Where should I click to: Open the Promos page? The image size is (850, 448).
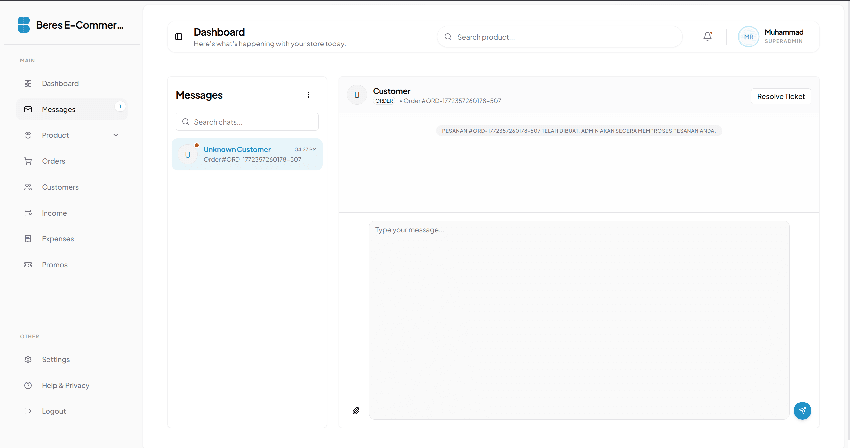[72, 265]
